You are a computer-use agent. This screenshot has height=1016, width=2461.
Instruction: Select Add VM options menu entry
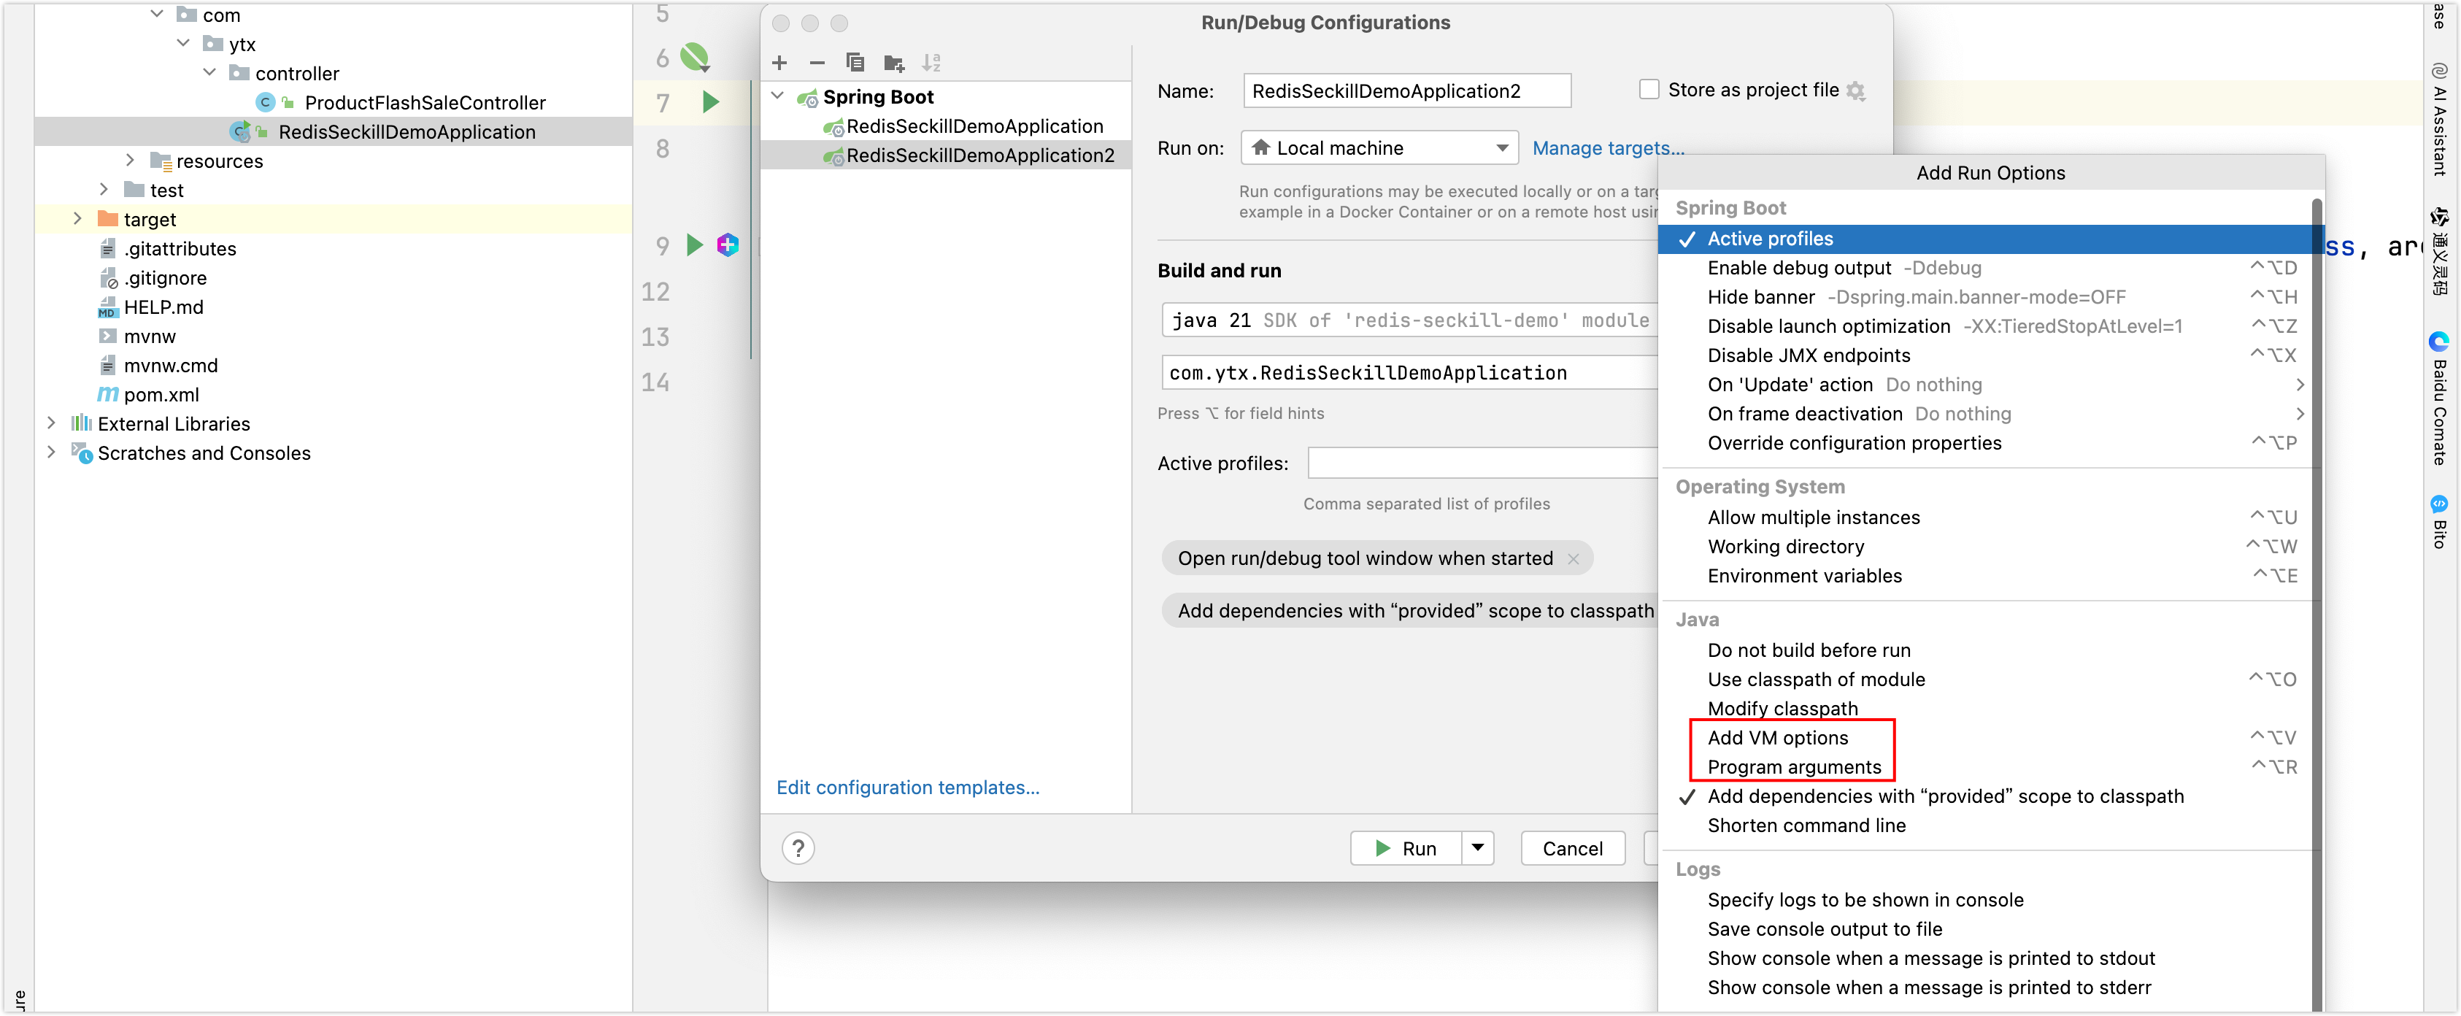pos(1778,737)
